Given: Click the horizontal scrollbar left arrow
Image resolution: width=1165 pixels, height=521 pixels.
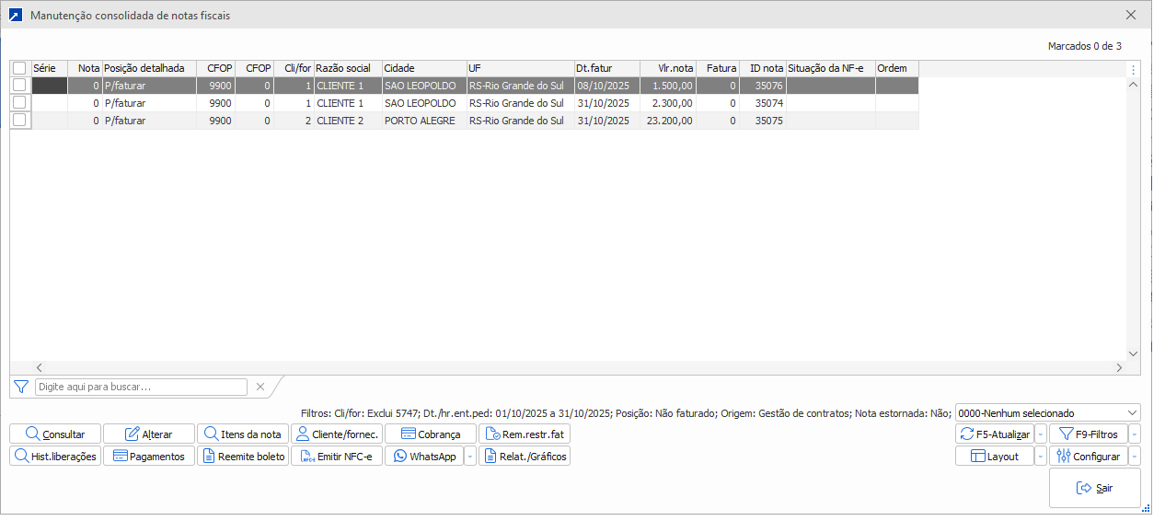Looking at the screenshot, I should 39,367.
